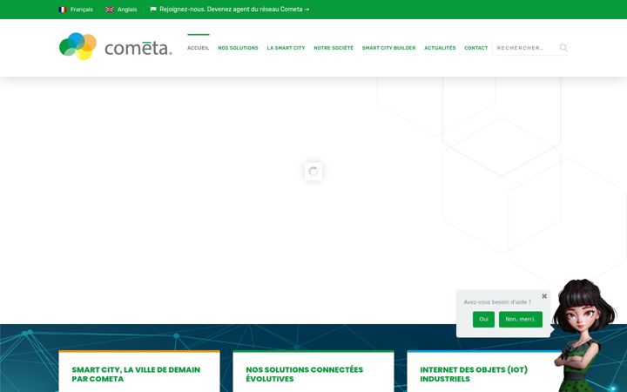Decline help with Non, merci button
Viewport: 627px width, 392px height.
click(521, 319)
